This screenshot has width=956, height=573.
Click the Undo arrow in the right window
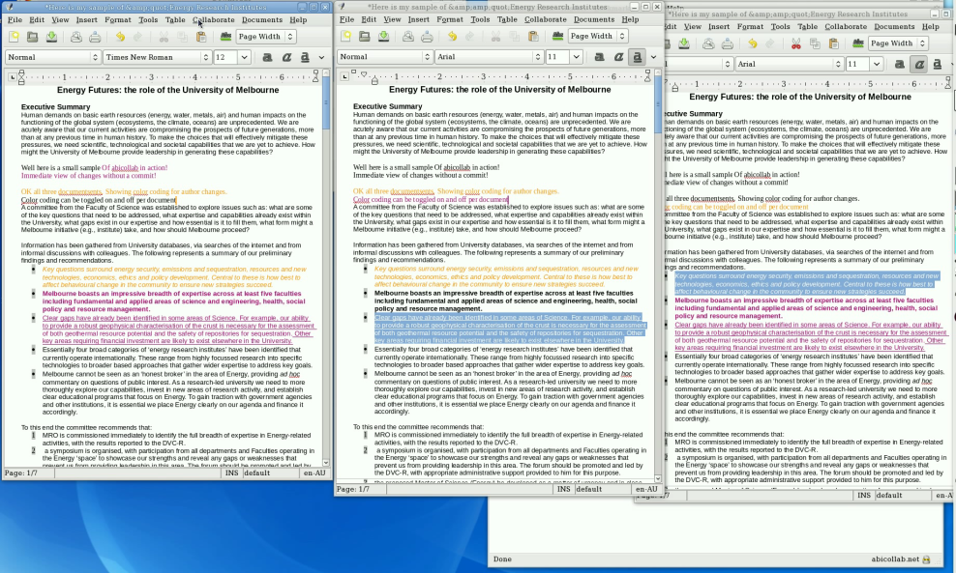pos(753,43)
